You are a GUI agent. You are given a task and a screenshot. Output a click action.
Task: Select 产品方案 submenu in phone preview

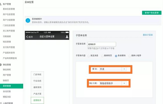click(x=37, y=94)
